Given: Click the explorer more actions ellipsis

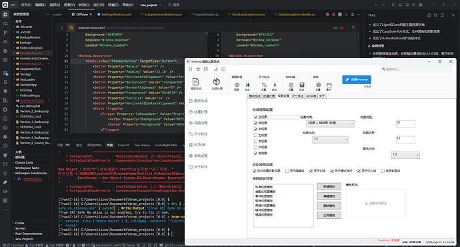Looking at the screenshot, I should (x=47, y=14).
